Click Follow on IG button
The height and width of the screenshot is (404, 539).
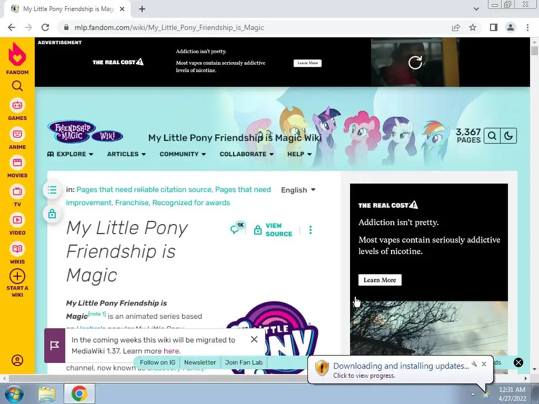[x=157, y=362]
